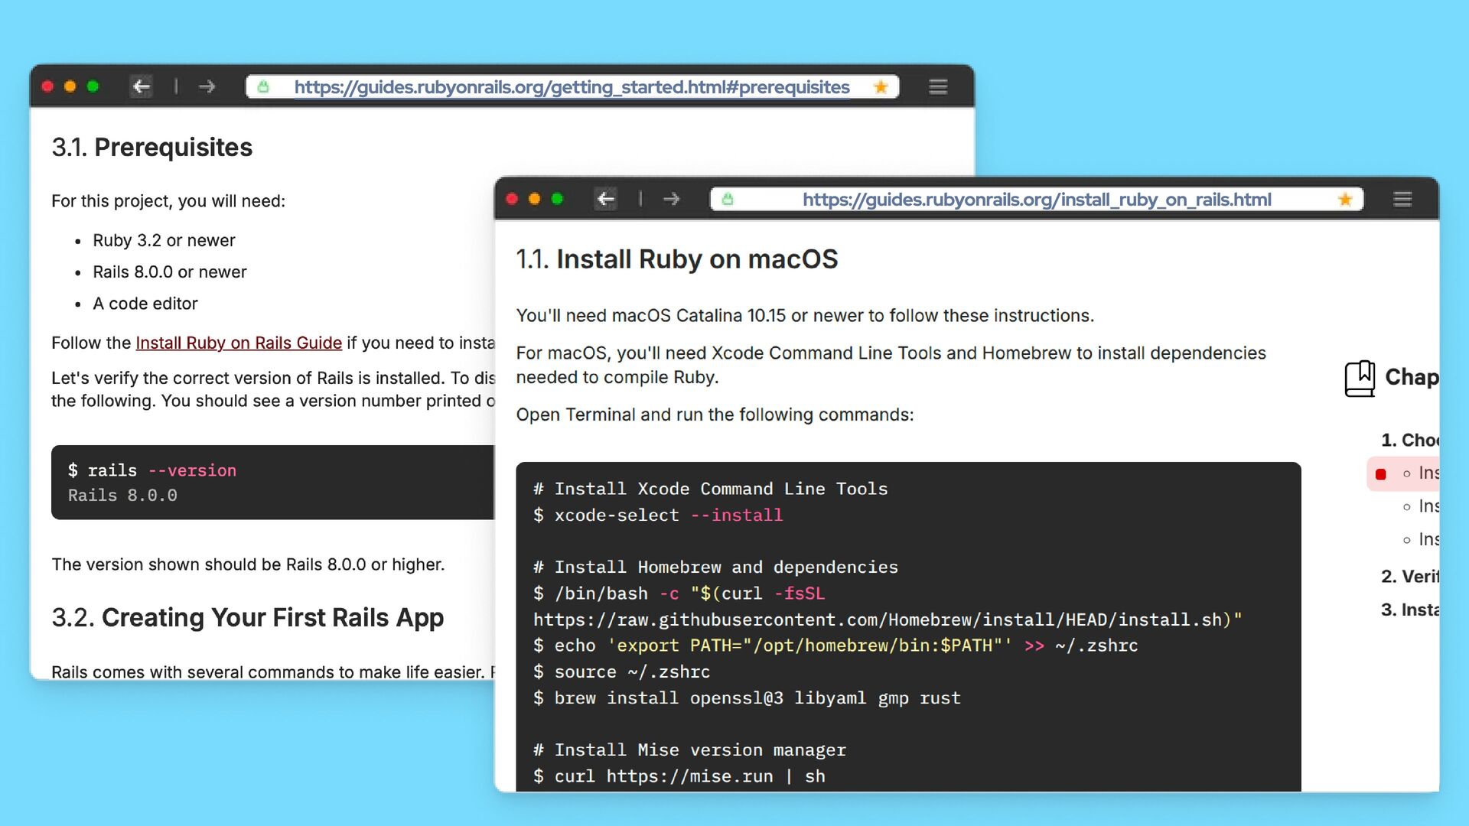Viewport: 1469px width, 826px height.
Task: Click the 'Ruby 3.2 or newer' list item
Action: pos(164,240)
